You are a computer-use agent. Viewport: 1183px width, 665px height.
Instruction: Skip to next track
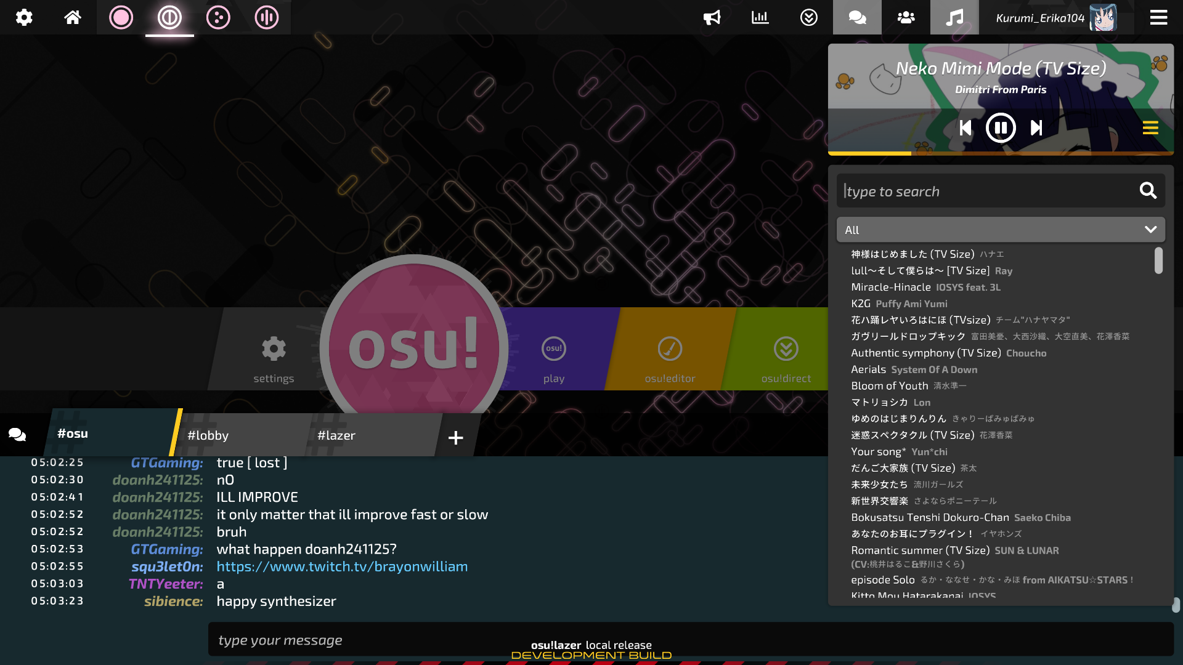click(1036, 128)
